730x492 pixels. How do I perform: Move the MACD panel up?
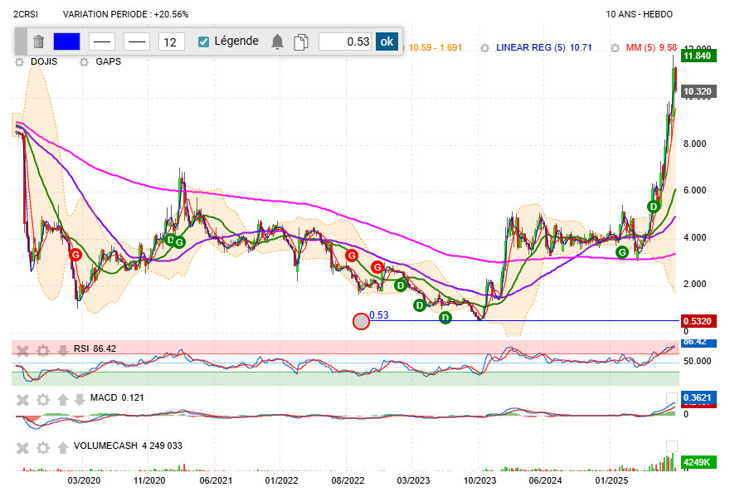(x=62, y=399)
